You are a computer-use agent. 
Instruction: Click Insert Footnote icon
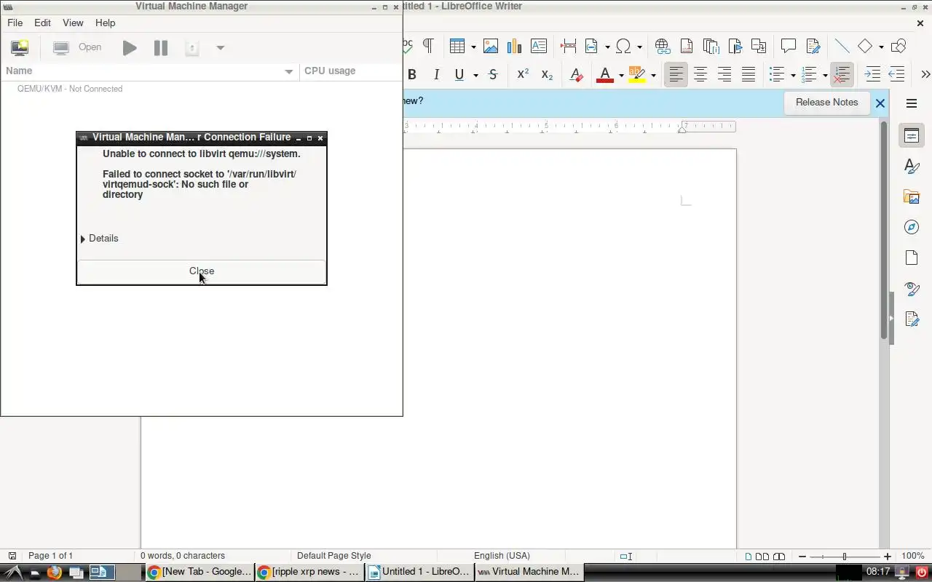pyautogui.click(x=686, y=46)
